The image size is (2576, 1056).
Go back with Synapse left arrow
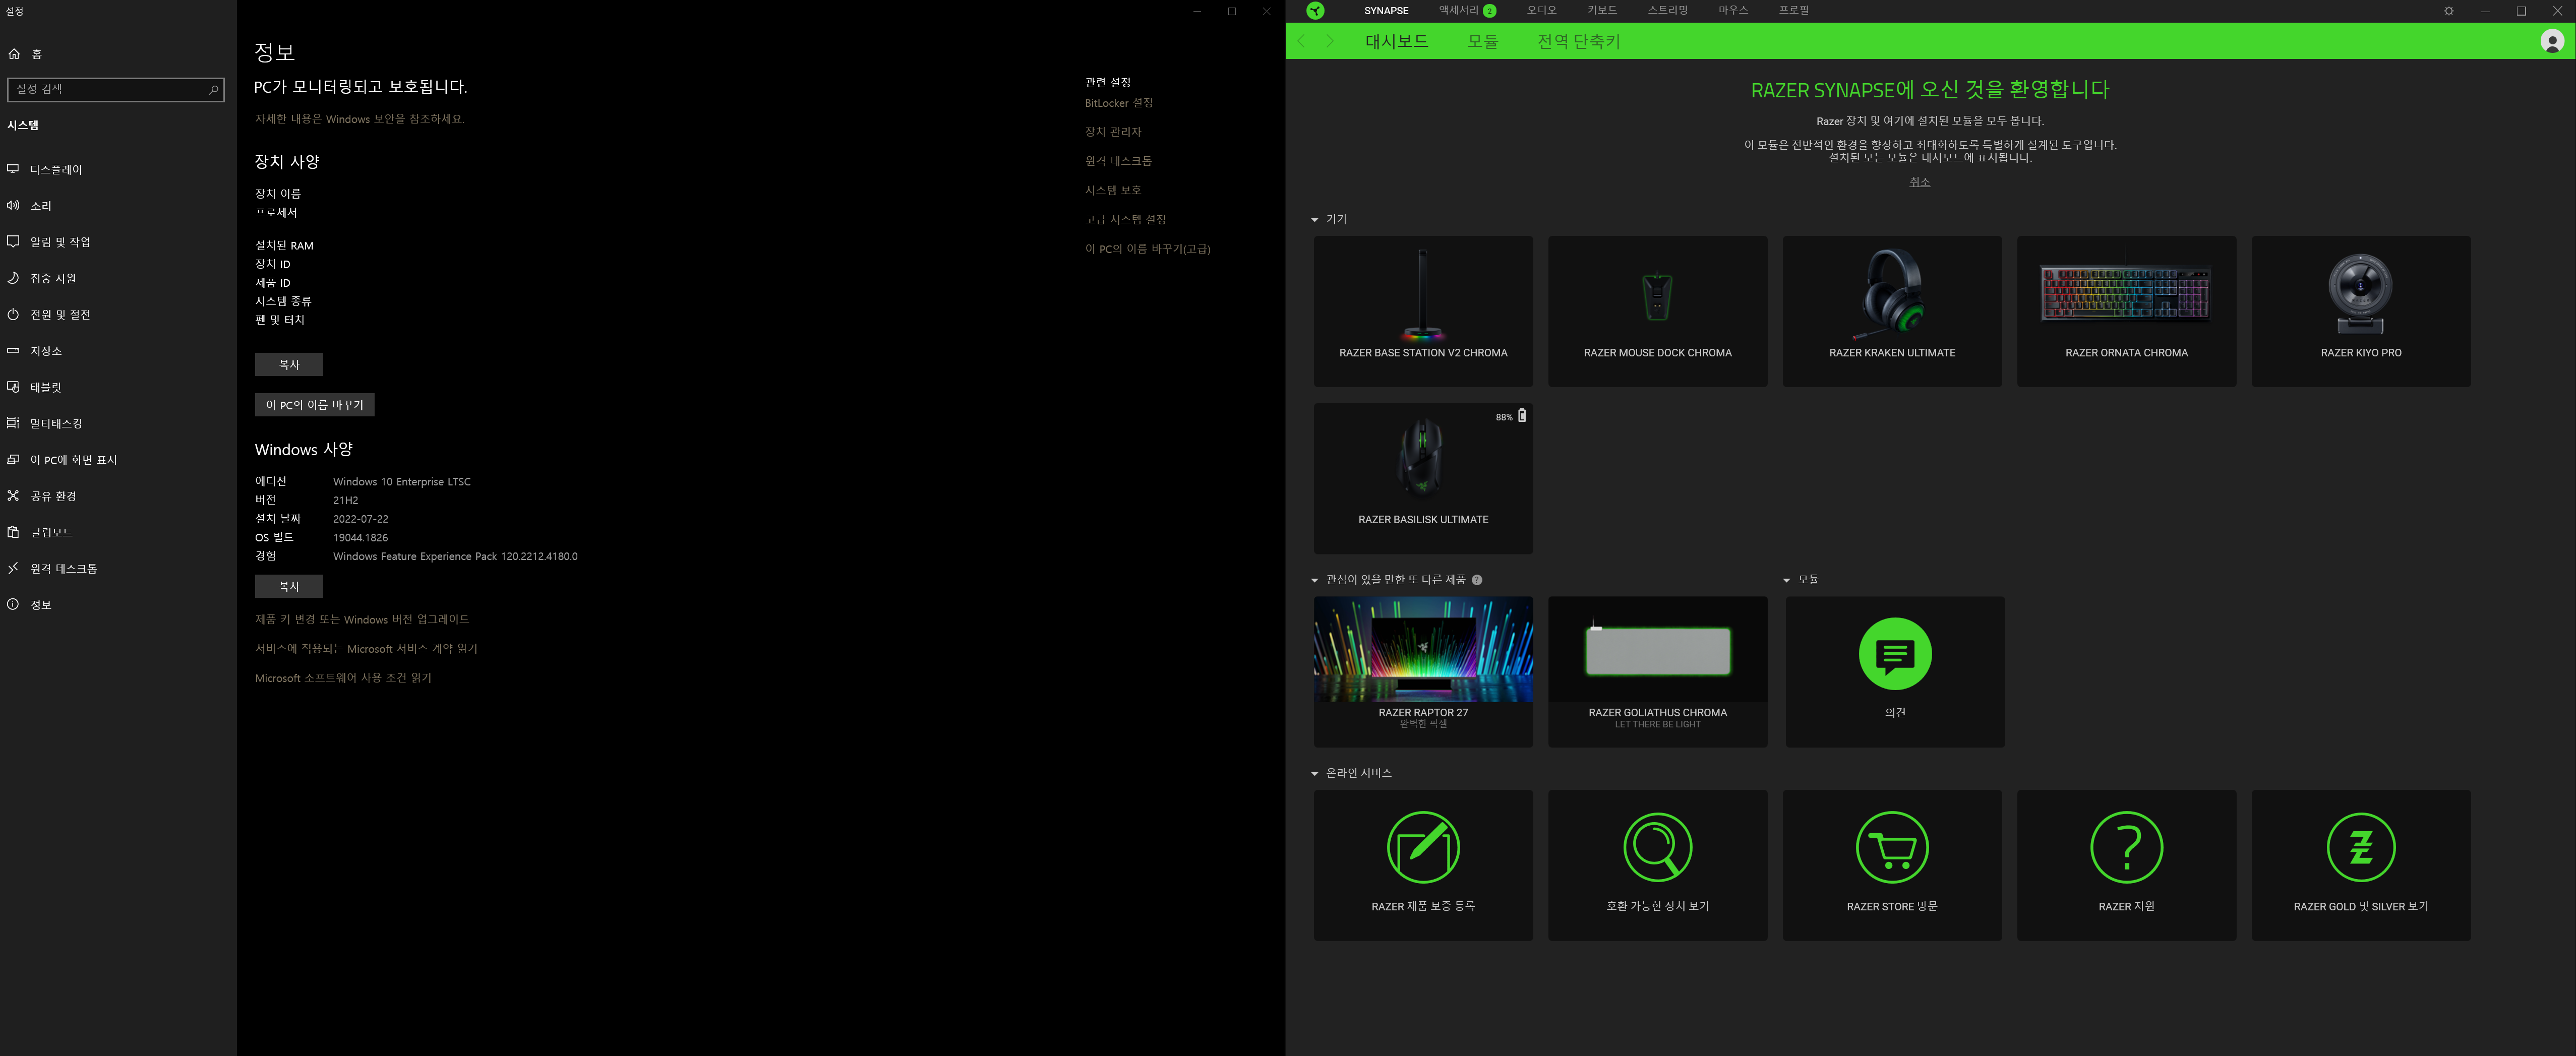click(1301, 41)
